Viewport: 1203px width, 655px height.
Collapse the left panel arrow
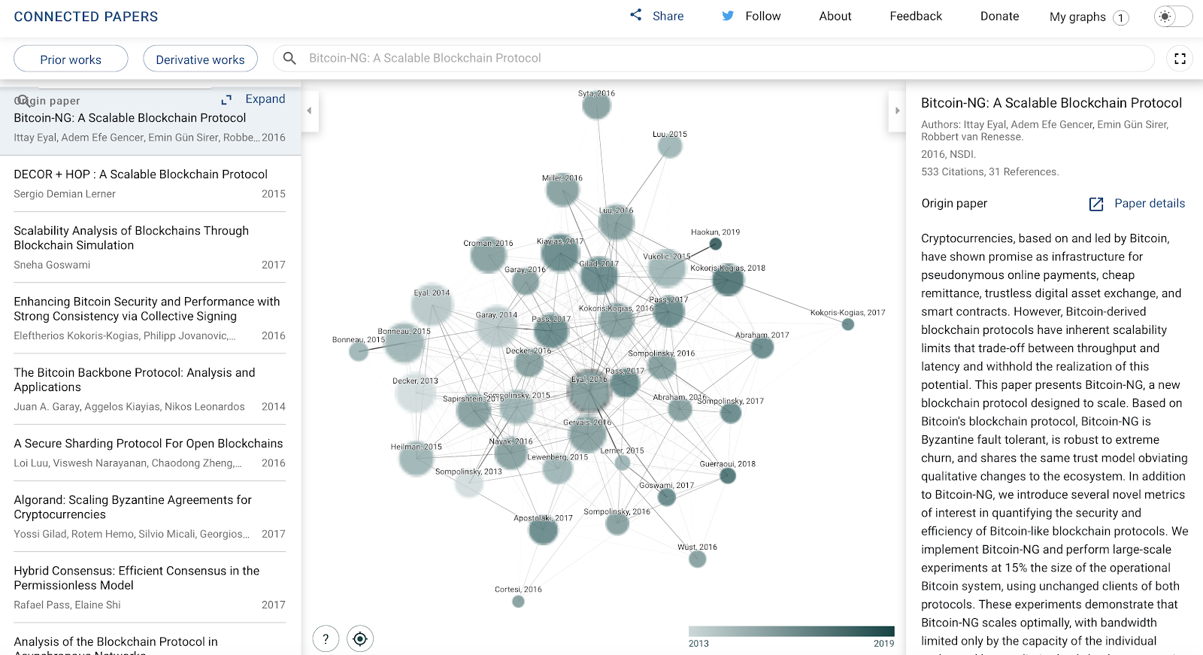coord(309,111)
